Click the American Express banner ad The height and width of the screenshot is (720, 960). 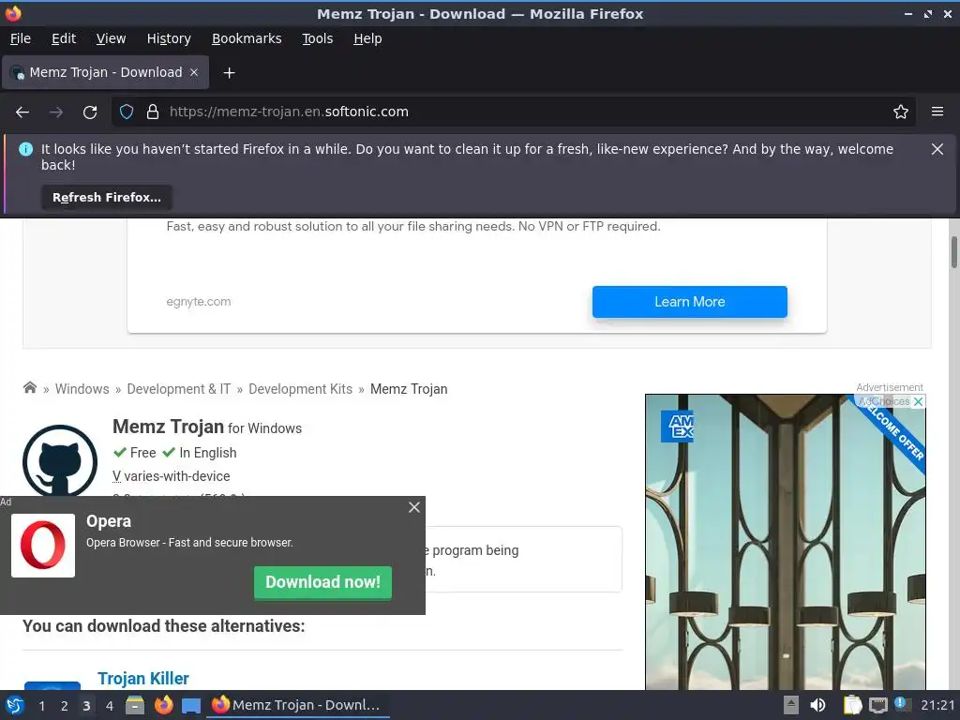tap(785, 542)
